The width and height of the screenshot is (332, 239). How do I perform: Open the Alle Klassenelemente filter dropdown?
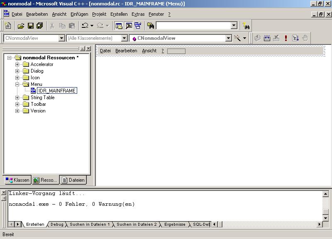pos(124,38)
